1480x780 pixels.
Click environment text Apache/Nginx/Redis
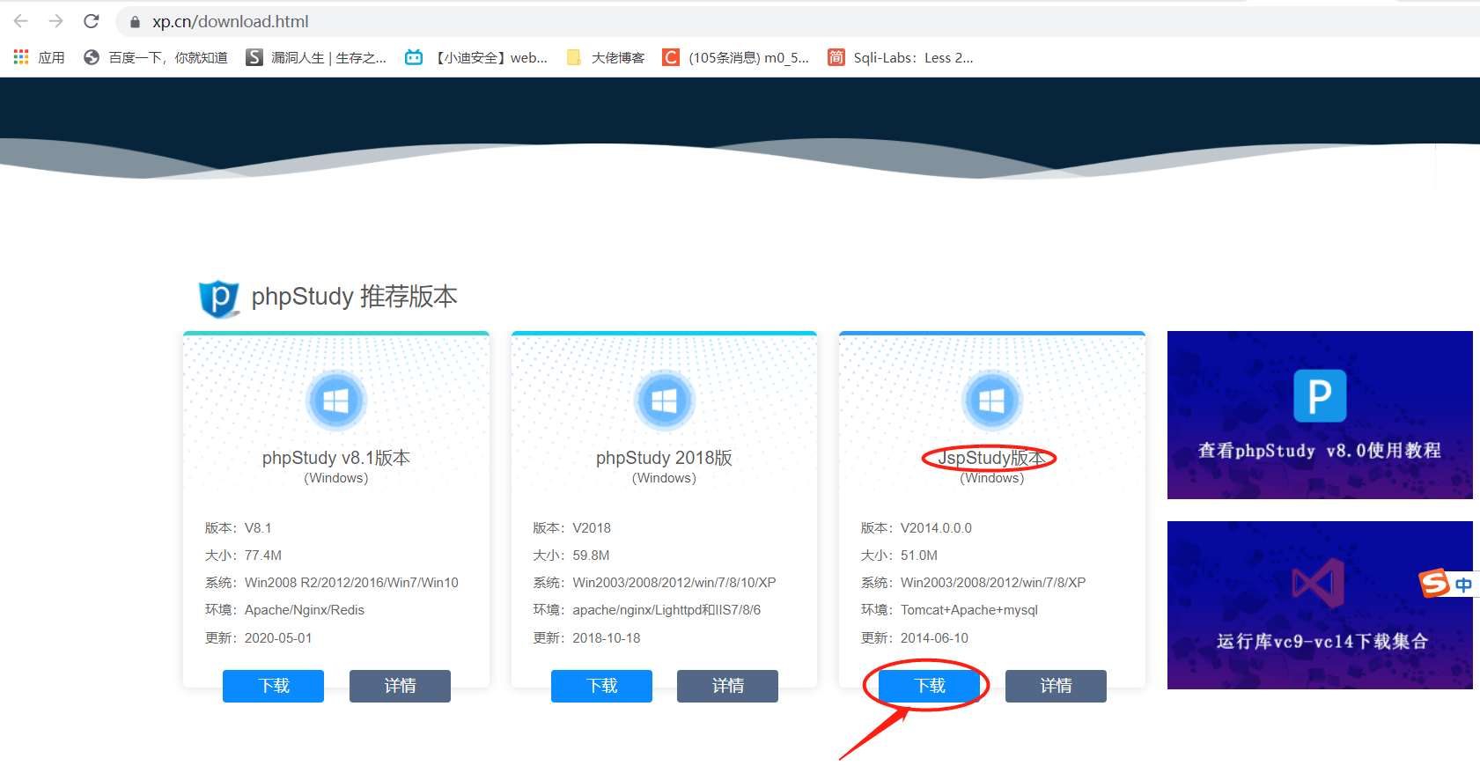[x=305, y=610]
